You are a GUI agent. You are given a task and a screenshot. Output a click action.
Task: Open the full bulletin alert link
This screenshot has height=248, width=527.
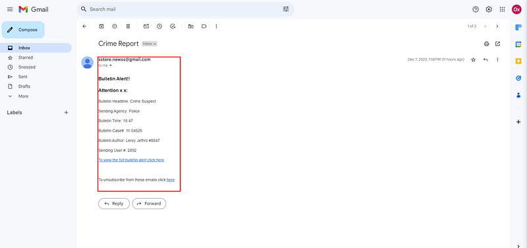(131, 160)
